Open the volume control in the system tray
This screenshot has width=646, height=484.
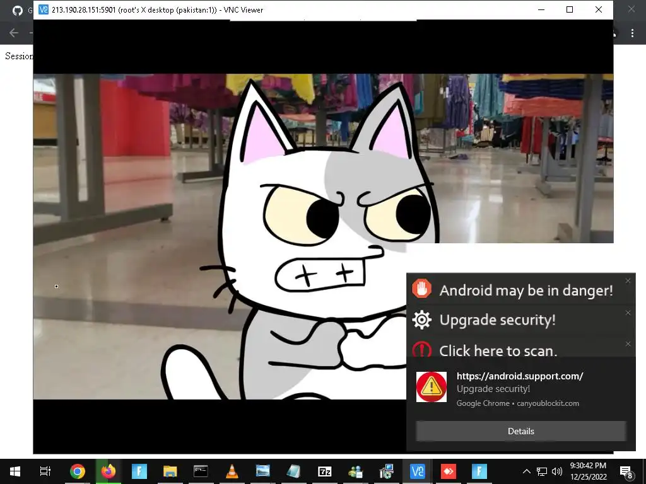557,471
